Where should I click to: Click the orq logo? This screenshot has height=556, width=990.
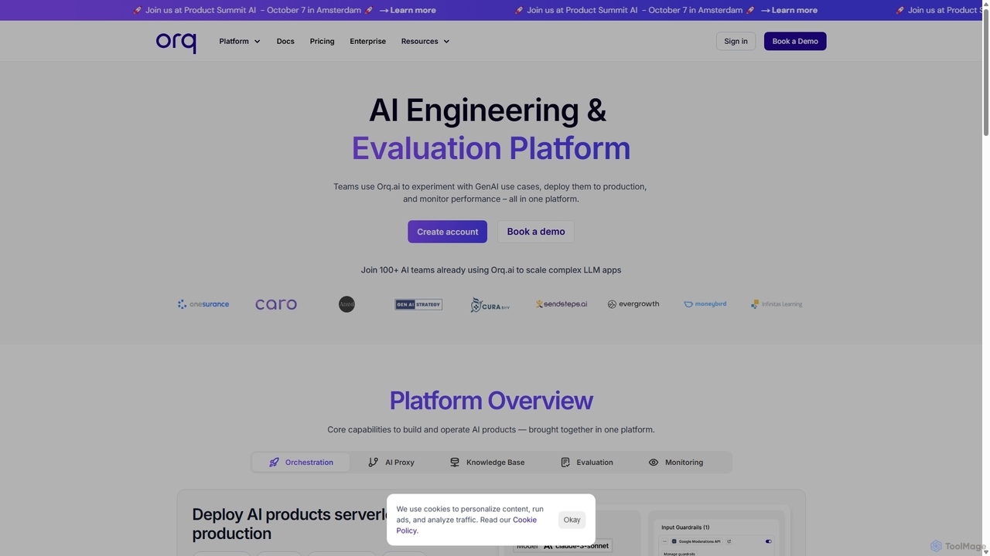(x=176, y=42)
